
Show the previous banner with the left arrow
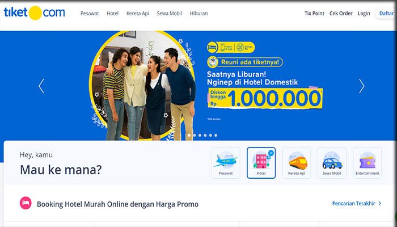click(41, 86)
